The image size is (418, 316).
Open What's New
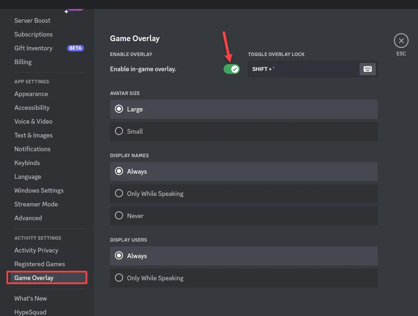(x=31, y=298)
